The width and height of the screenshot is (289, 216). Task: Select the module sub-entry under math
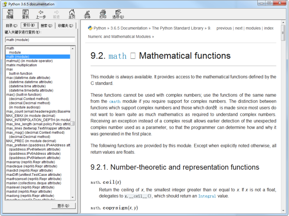(x=15, y=53)
